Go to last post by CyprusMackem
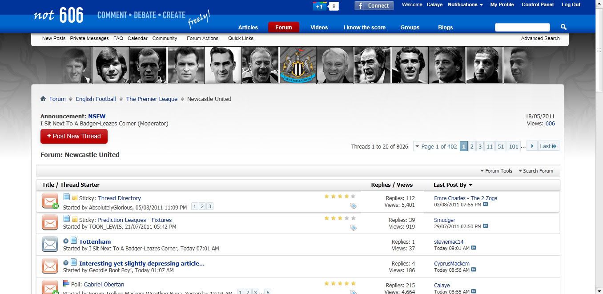Screen dimensions: 603x294 click(474, 270)
